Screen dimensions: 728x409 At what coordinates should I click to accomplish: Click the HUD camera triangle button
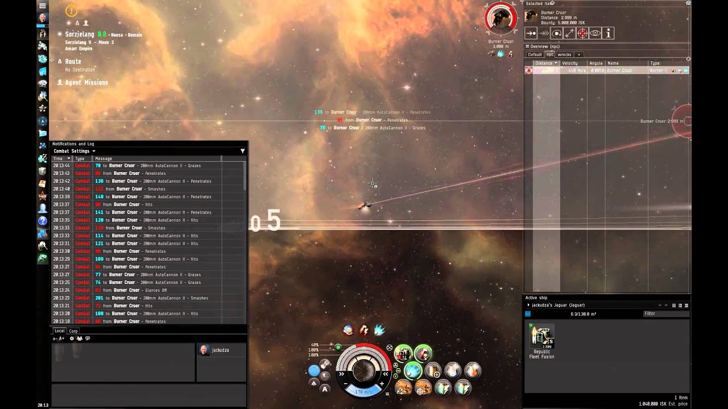point(314,382)
